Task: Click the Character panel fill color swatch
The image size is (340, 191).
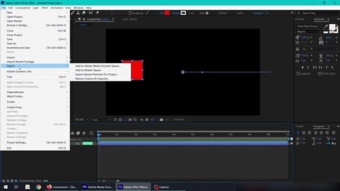Action: tap(332, 27)
